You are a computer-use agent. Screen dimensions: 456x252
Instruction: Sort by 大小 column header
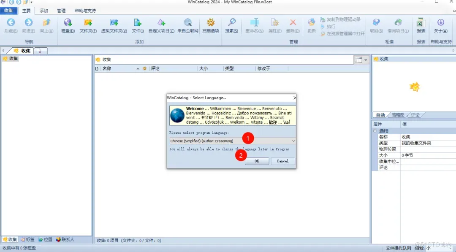pos(211,69)
